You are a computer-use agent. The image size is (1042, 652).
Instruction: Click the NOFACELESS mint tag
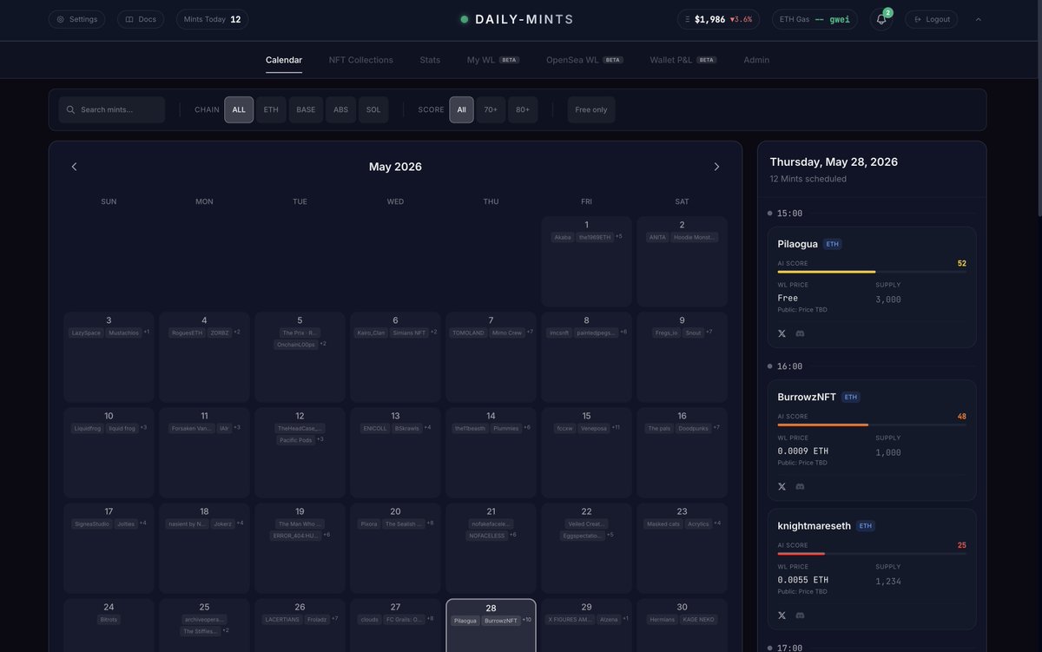[x=486, y=536]
